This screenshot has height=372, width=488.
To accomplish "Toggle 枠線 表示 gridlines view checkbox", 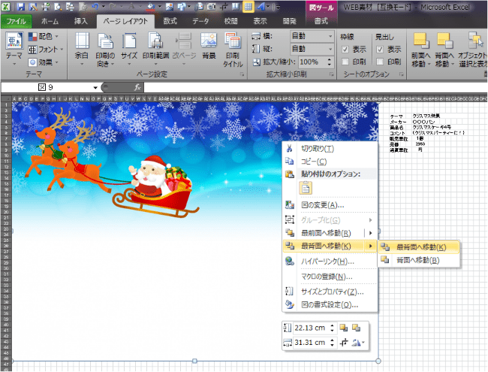I will (x=345, y=50).
